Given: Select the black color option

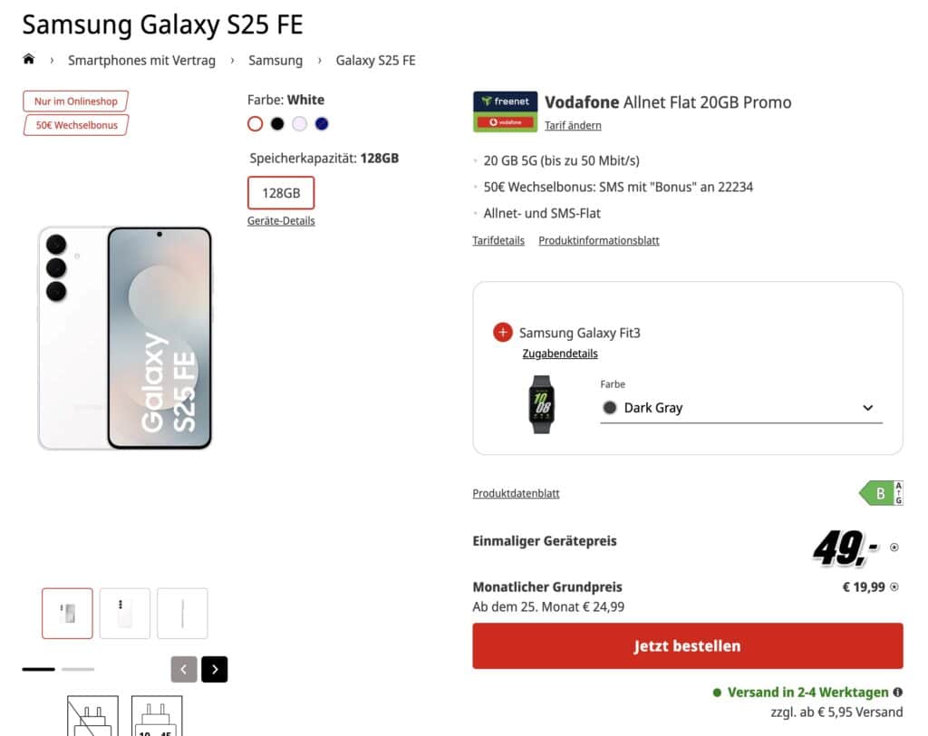Looking at the screenshot, I should [x=277, y=124].
